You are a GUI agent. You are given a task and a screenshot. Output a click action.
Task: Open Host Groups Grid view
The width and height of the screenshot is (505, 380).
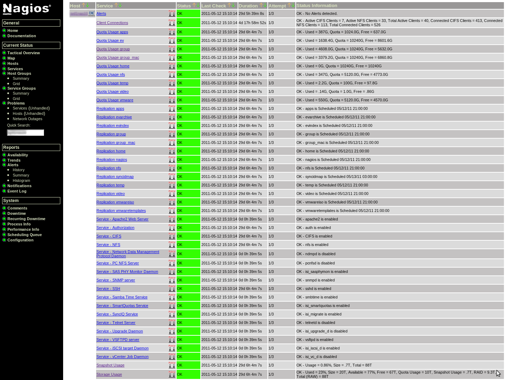(16, 84)
